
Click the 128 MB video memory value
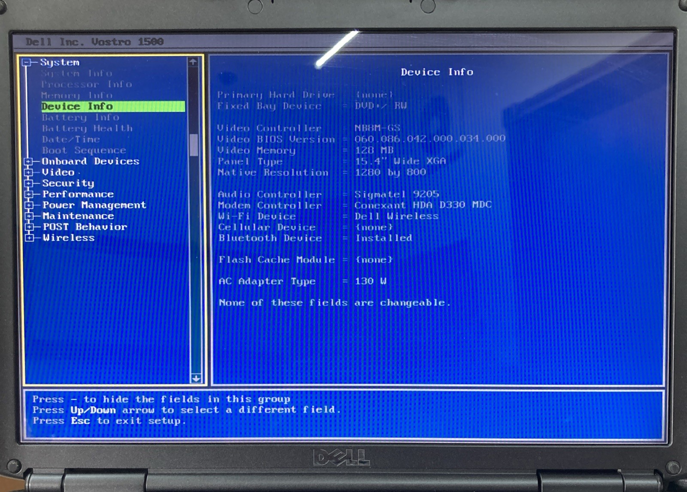coord(374,150)
